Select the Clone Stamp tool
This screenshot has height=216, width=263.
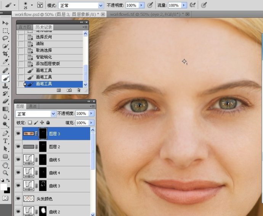(x=5, y=86)
